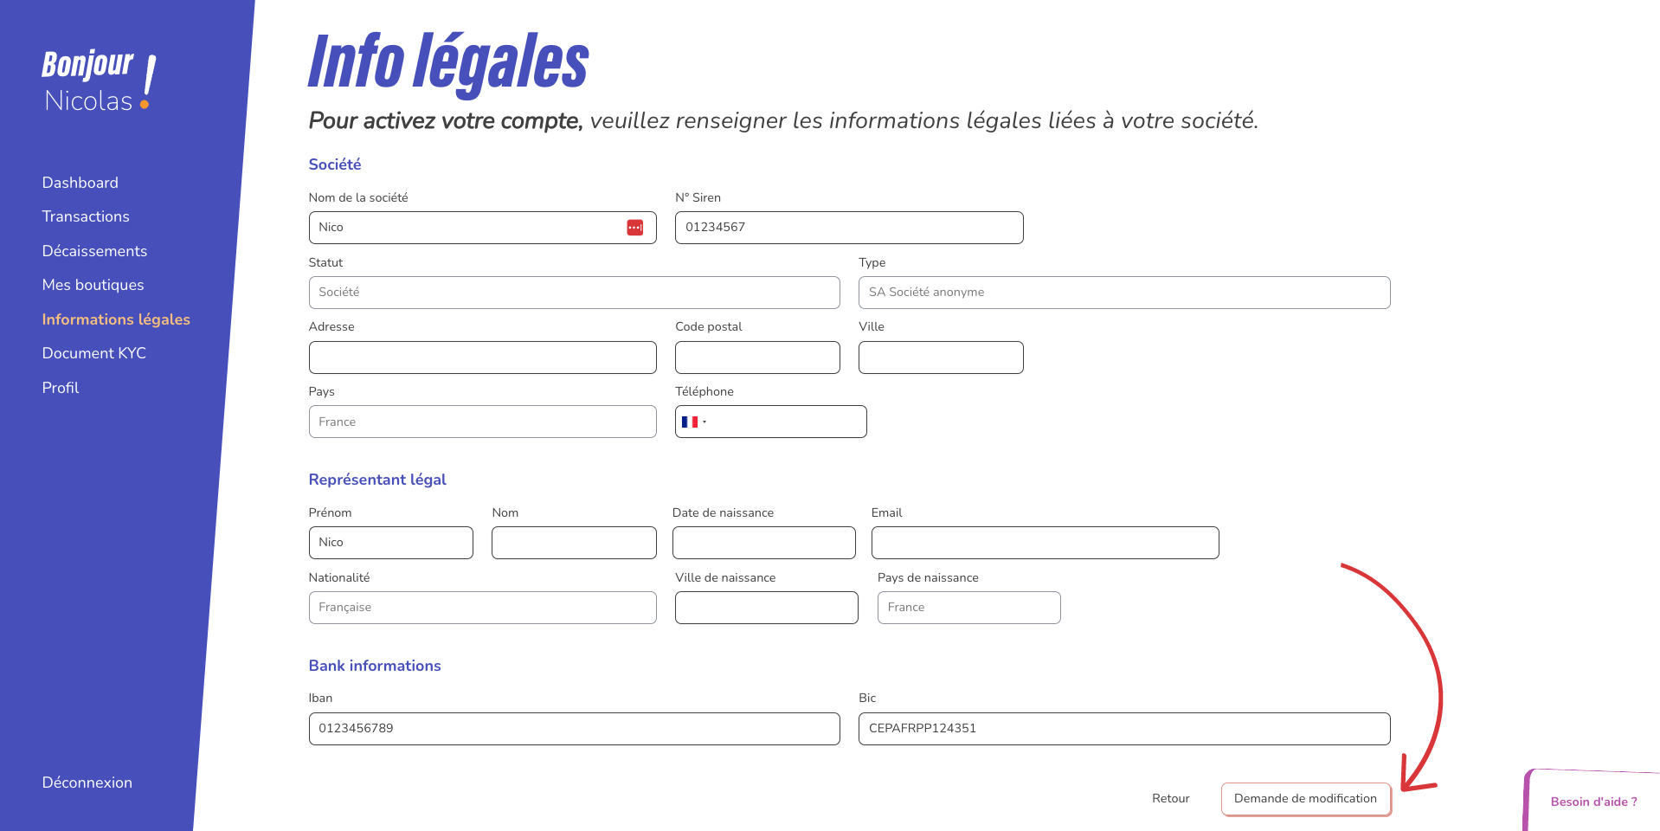
Task: Navigate to Décaissements page
Action: [94, 251]
